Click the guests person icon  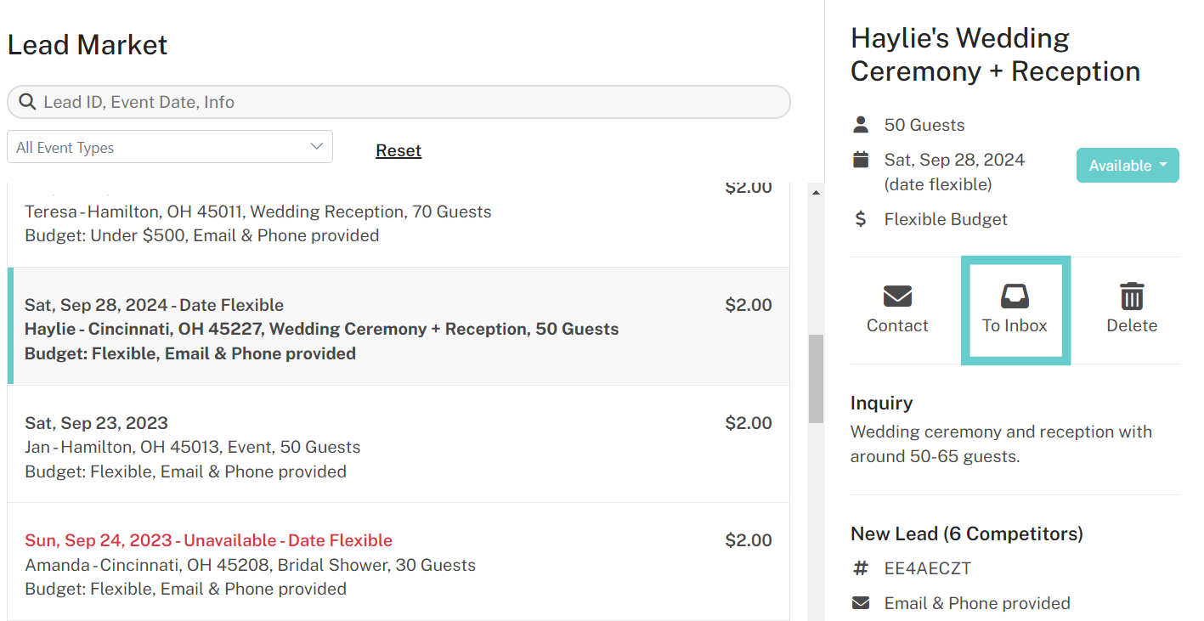point(861,125)
